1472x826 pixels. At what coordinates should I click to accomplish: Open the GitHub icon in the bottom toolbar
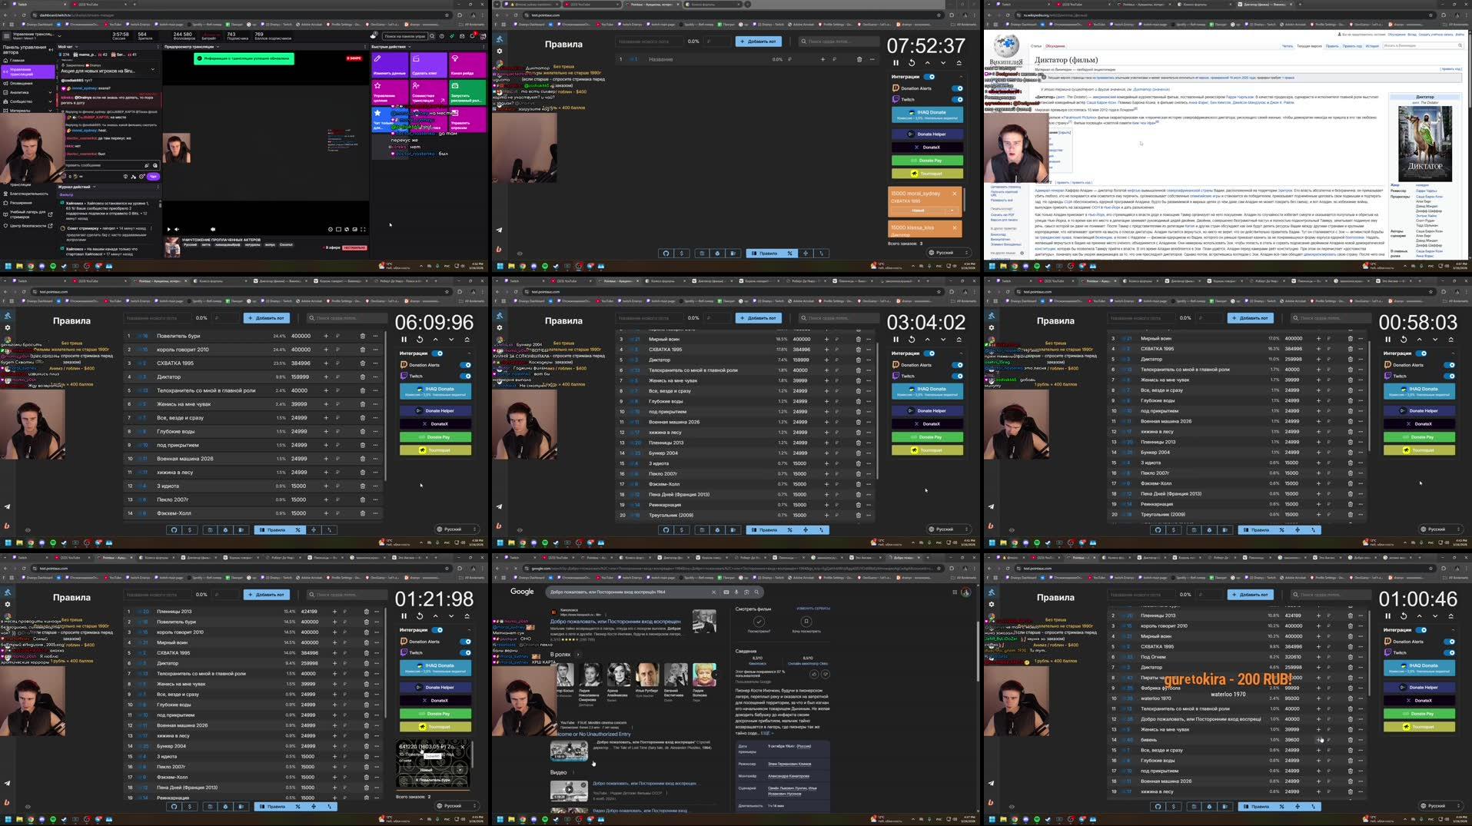click(666, 253)
